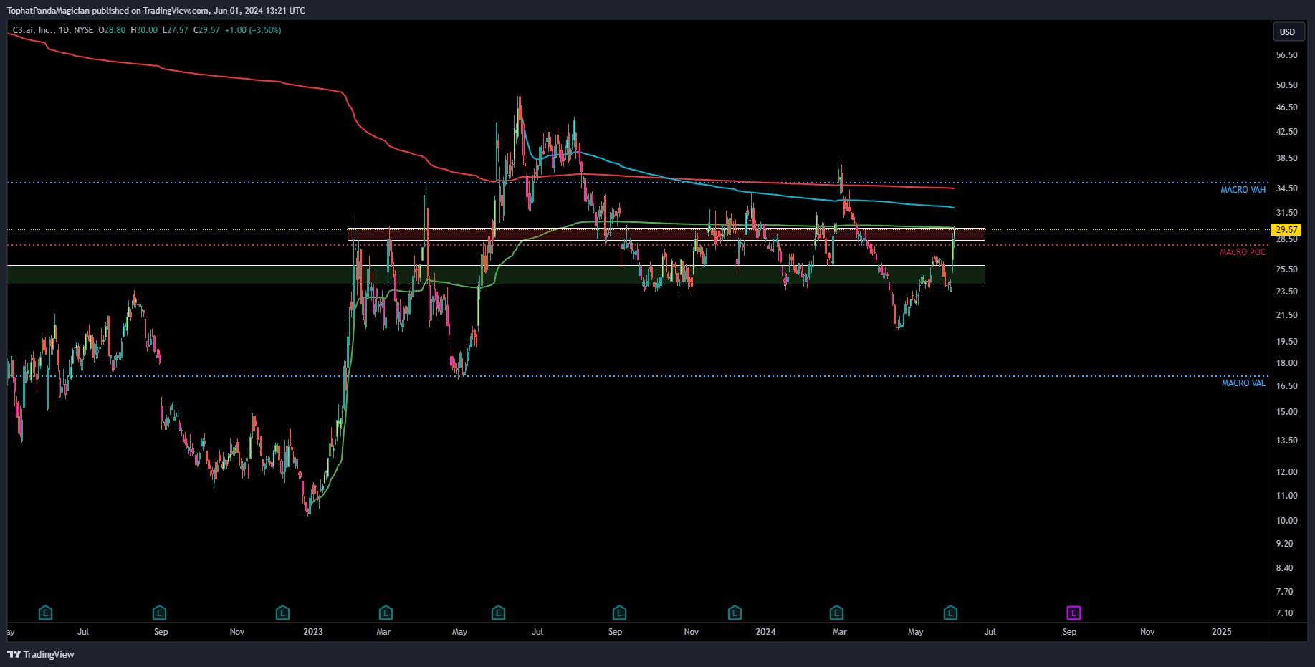Click the open value O28.80

tap(112, 30)
